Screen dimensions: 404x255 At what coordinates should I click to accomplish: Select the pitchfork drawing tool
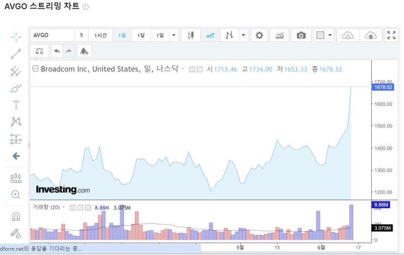(16, 71)
